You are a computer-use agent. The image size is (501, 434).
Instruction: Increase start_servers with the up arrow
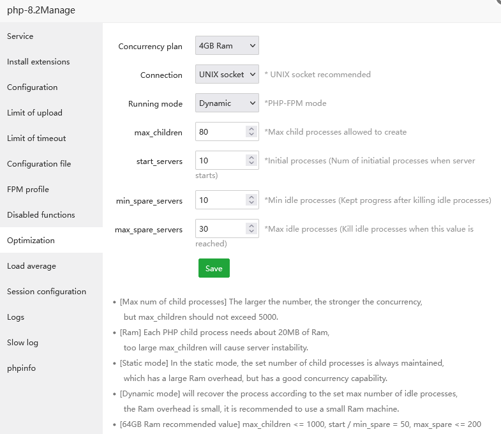251,158
